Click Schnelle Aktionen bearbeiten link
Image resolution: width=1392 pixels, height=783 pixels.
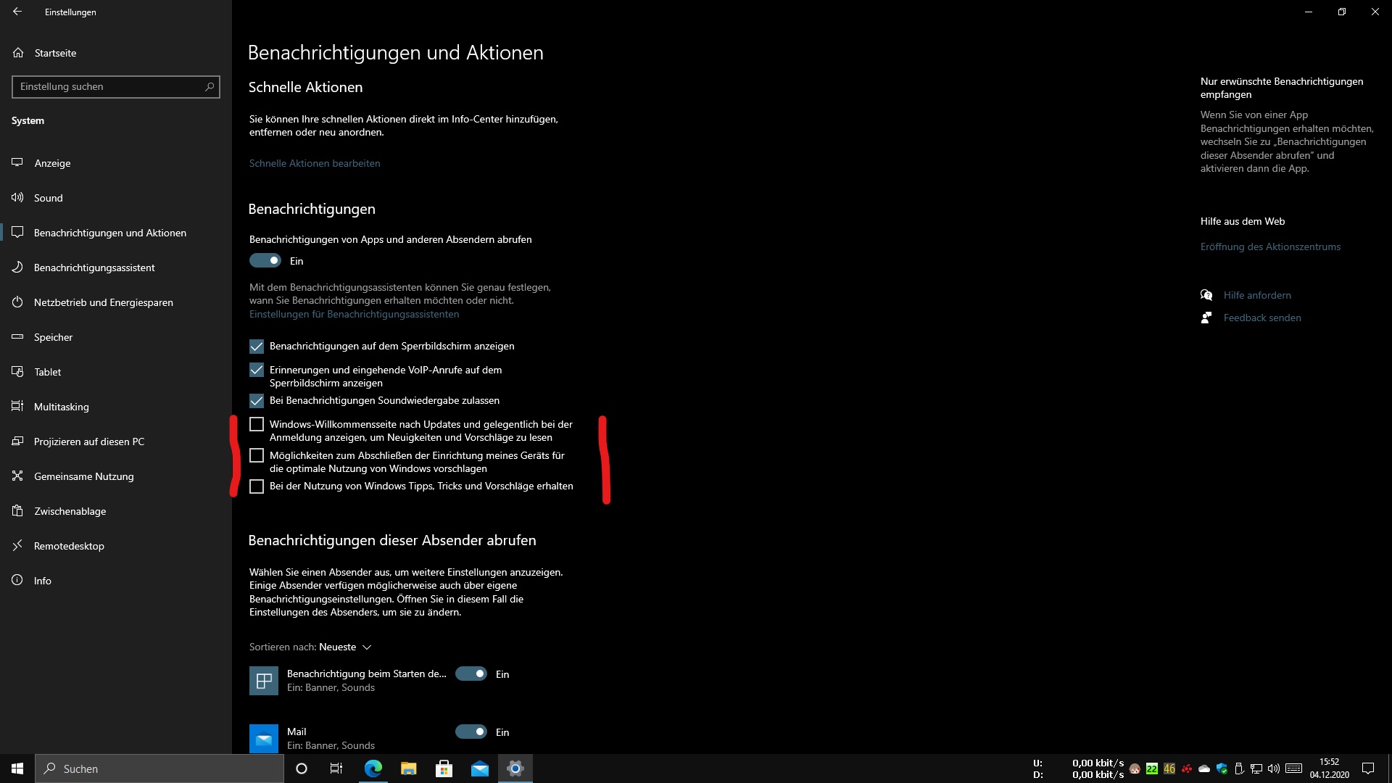[315, 163]
